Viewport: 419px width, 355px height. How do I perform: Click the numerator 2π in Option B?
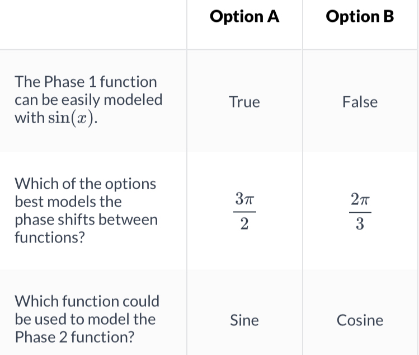coord(360,198)
